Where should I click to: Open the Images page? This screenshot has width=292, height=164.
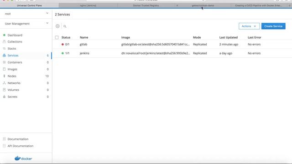(x=12, y=69)
